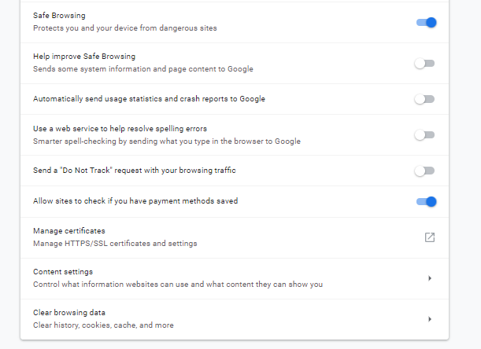Enable spelling errors web service toggle
Screen dimensions: 481x349
pyautogui.click(x=424, y=135)
